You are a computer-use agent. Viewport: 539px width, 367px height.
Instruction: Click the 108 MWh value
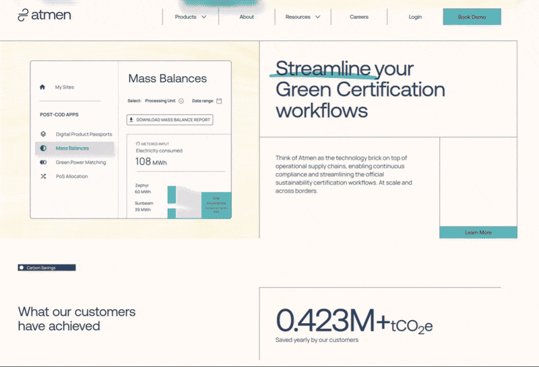[x=151, y=161]
